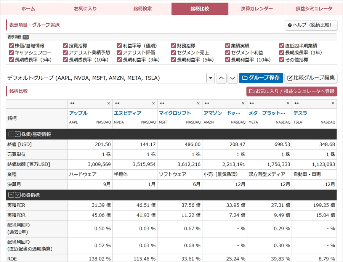Open the テスラ stock link
Screen dimensions: 343x262
pyautogui.click(x=300, y=113)
